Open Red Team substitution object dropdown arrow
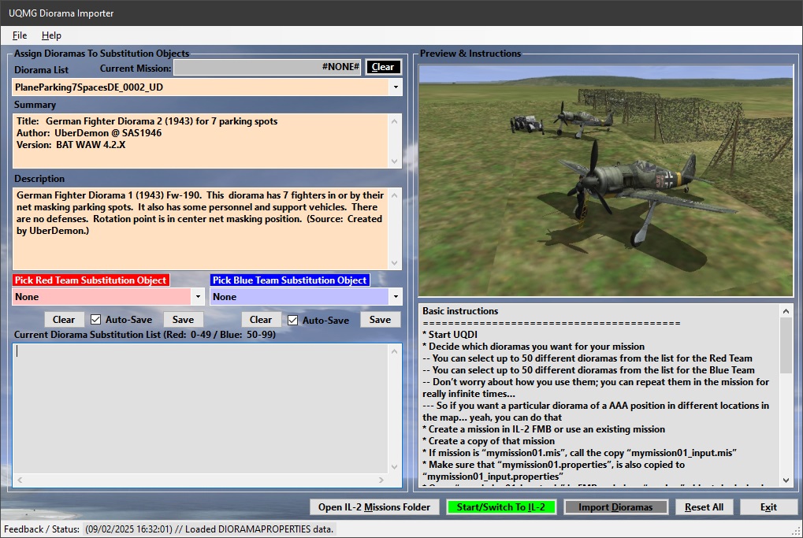 click(198, 296)
